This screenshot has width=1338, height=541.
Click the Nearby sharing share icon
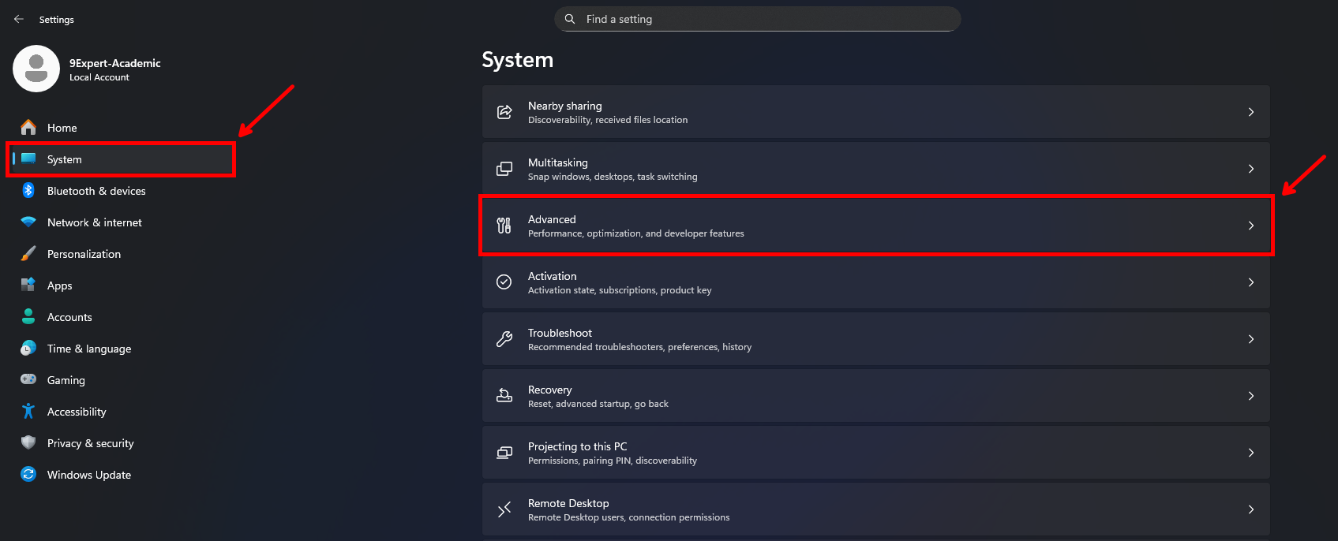click(504, 112)
